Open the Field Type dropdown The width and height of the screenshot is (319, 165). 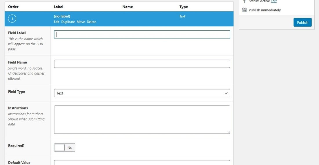pyautogui.click(x=142, y=93)
